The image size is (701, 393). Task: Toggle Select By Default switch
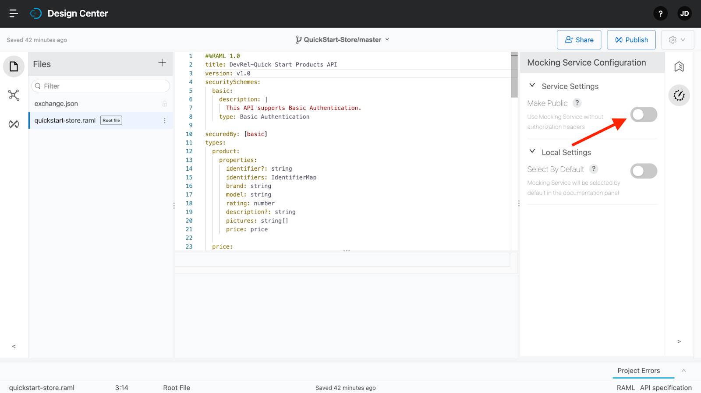(644, 171)
